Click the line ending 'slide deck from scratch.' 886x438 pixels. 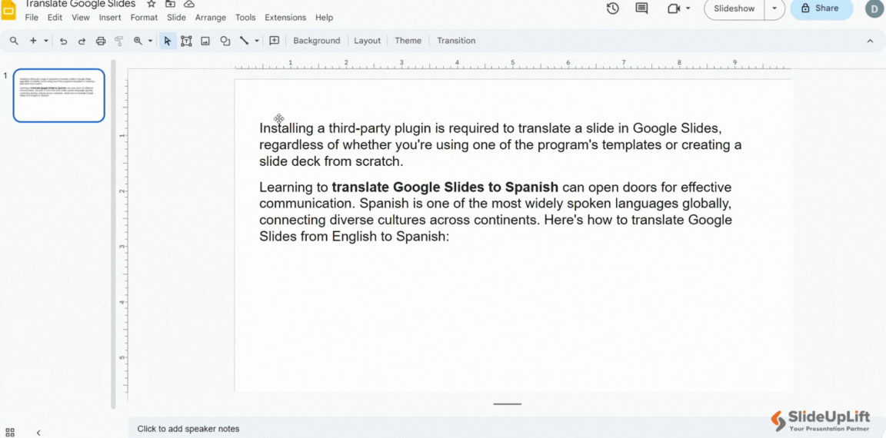coord(331,161)
